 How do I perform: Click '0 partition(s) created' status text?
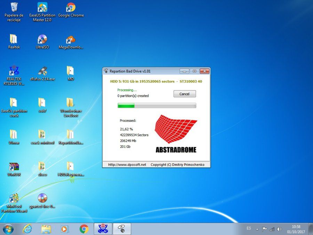pyautogui.click(x=133, y=96)
